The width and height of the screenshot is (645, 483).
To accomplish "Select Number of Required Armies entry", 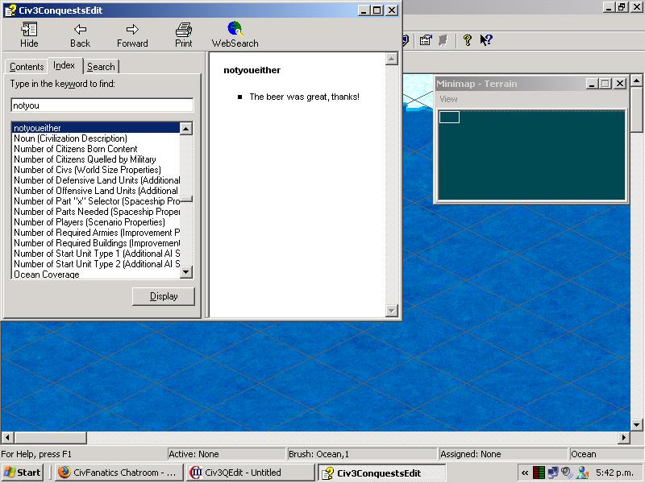I will pos(96,233).
